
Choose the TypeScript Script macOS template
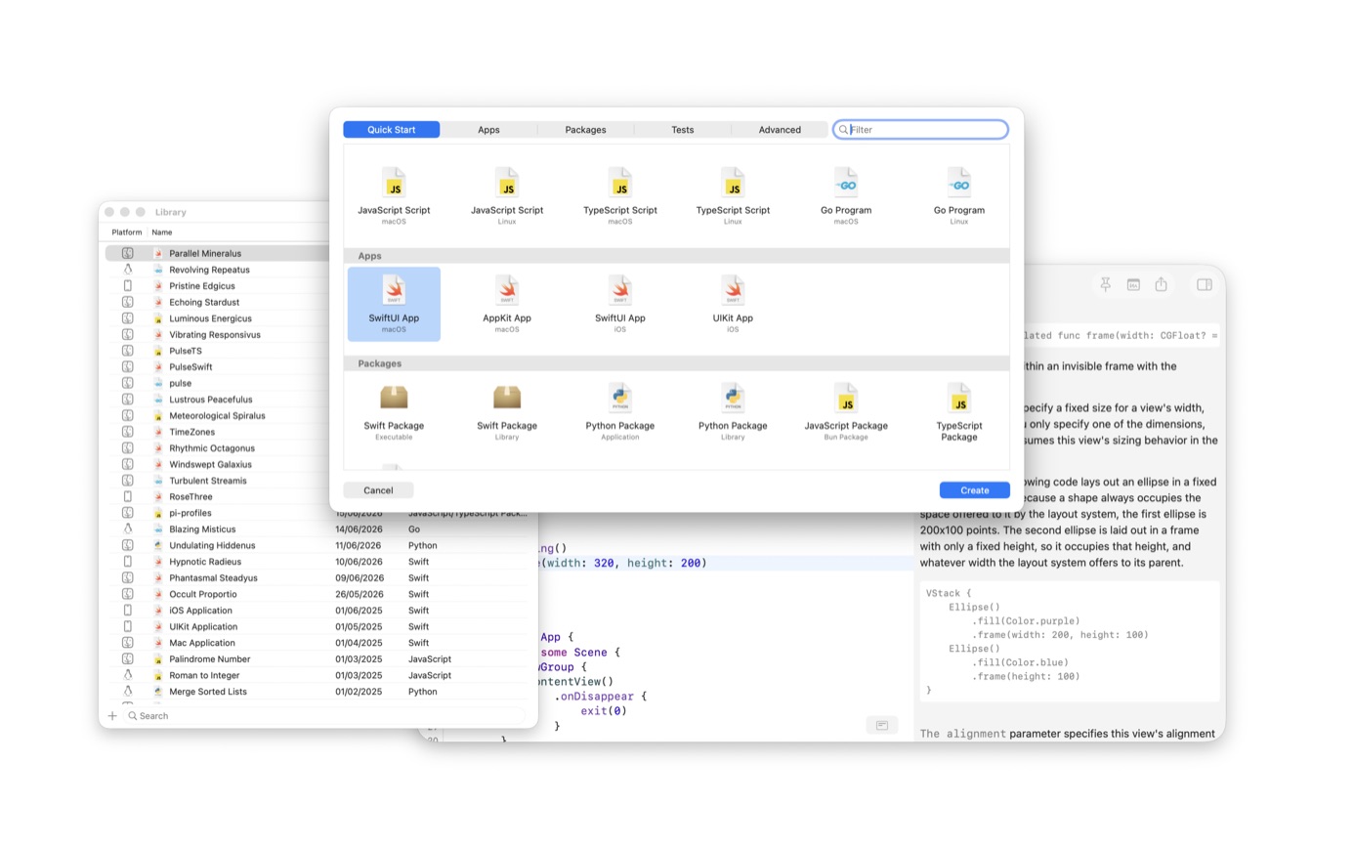point(620,196)
